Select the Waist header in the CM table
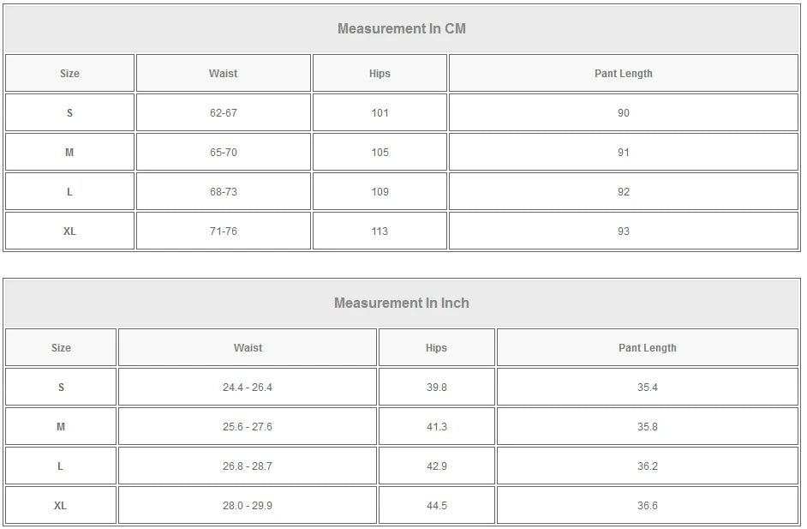Image resolution: width=807 pixels, height=529 pixels. pos(224,74)
